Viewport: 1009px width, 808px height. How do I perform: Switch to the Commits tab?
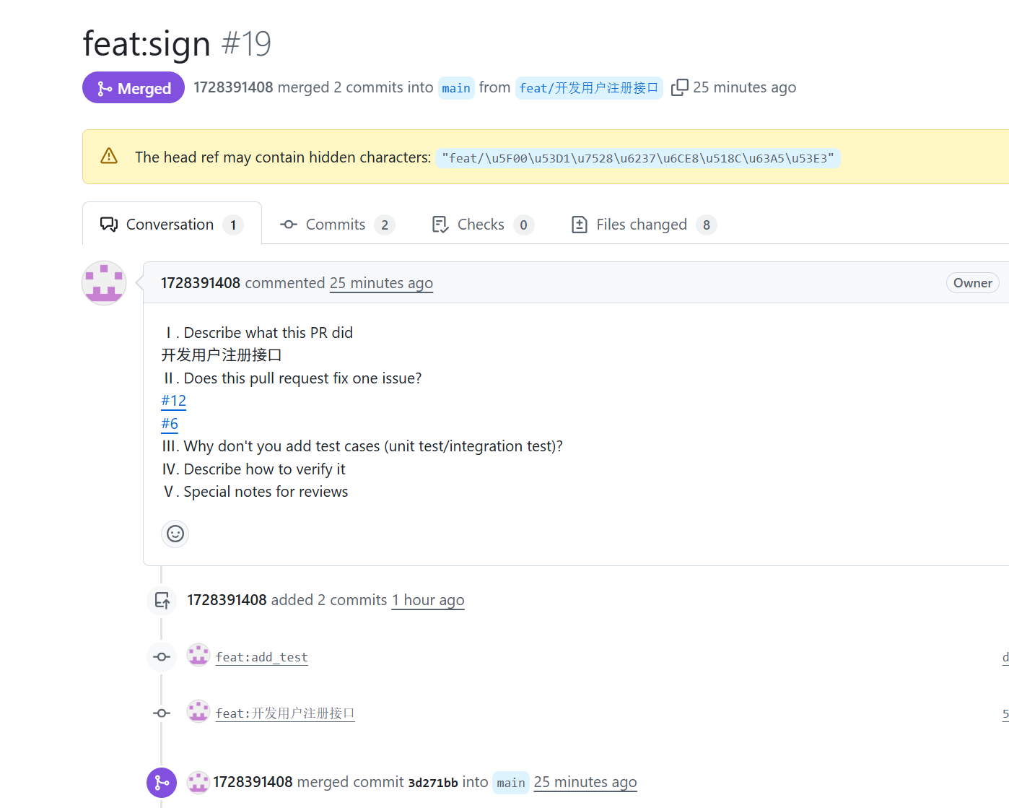tap(337, 225)
